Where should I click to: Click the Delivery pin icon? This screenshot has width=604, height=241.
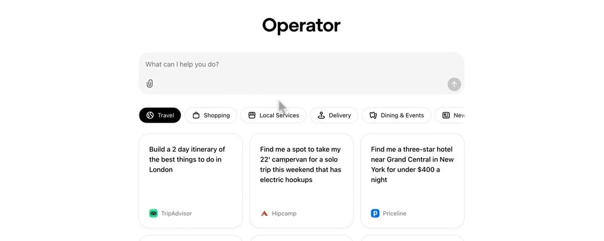pos(321,115)
